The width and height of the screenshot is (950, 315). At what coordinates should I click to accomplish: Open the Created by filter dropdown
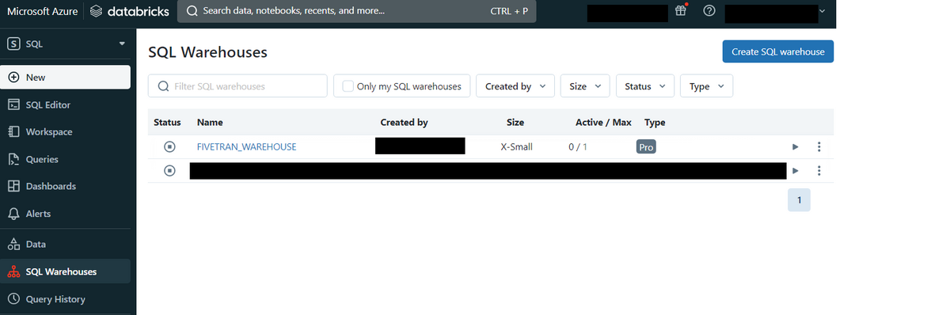[515, 86]
